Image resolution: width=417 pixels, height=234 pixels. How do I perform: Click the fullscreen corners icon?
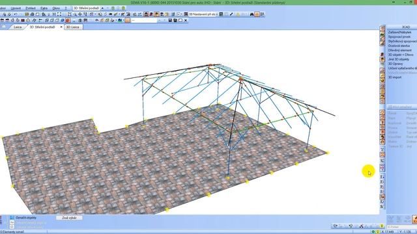[59, 14]
